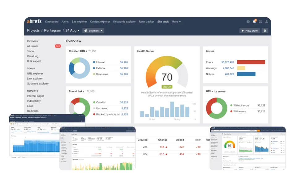View the Internal pages report
297x192 pixels.
pyautogui.click(x=35, y=96)
